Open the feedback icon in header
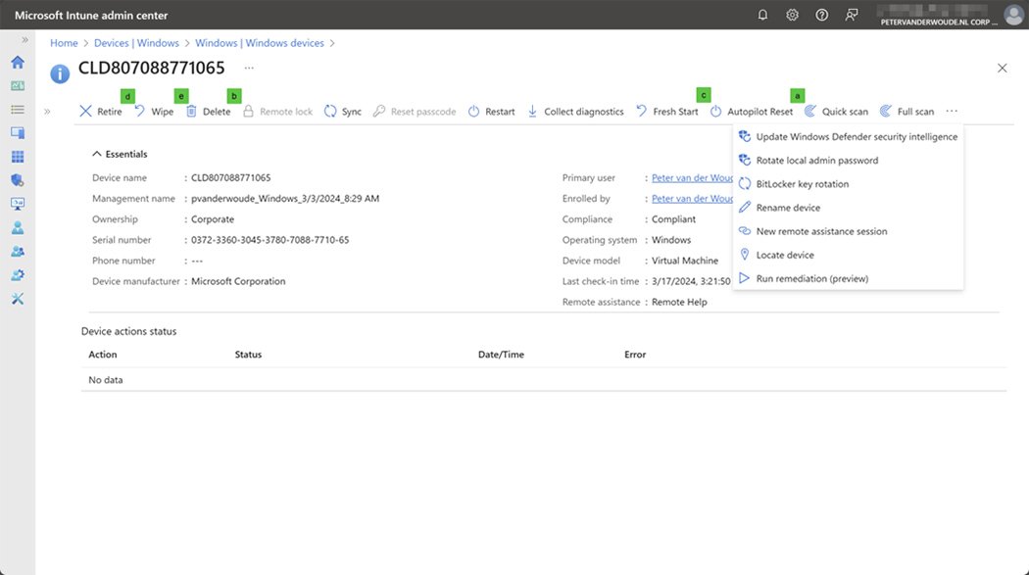The height and width of the screenshot is (575, 1029). [852, 15]
